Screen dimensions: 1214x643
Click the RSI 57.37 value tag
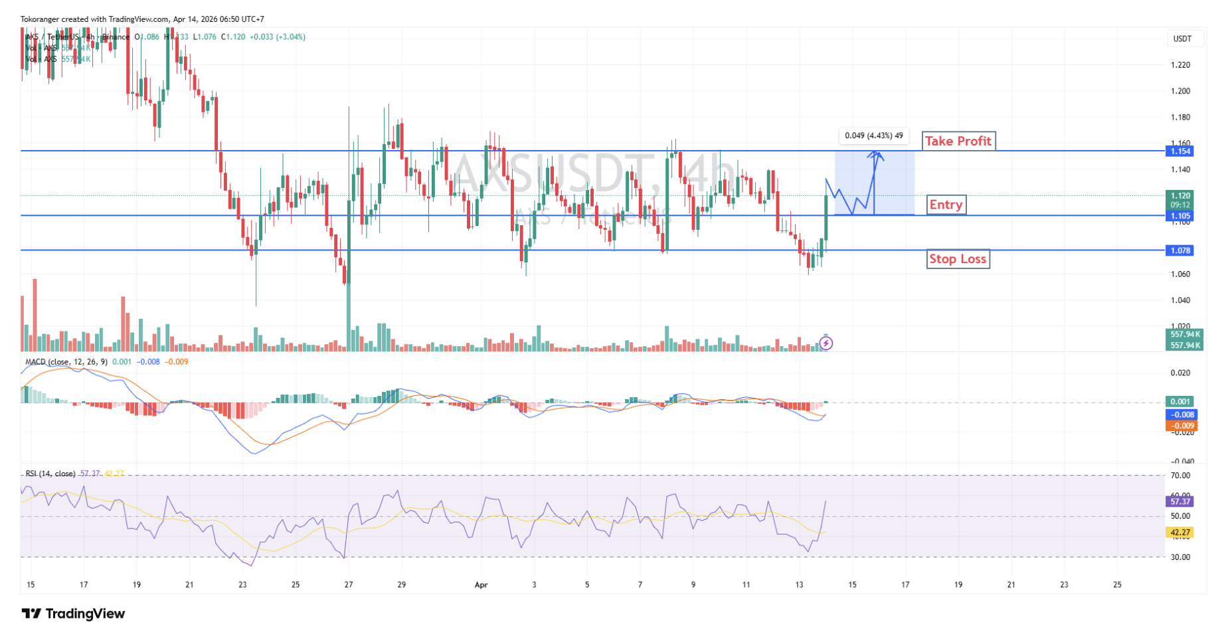(x=1179, y=502)
